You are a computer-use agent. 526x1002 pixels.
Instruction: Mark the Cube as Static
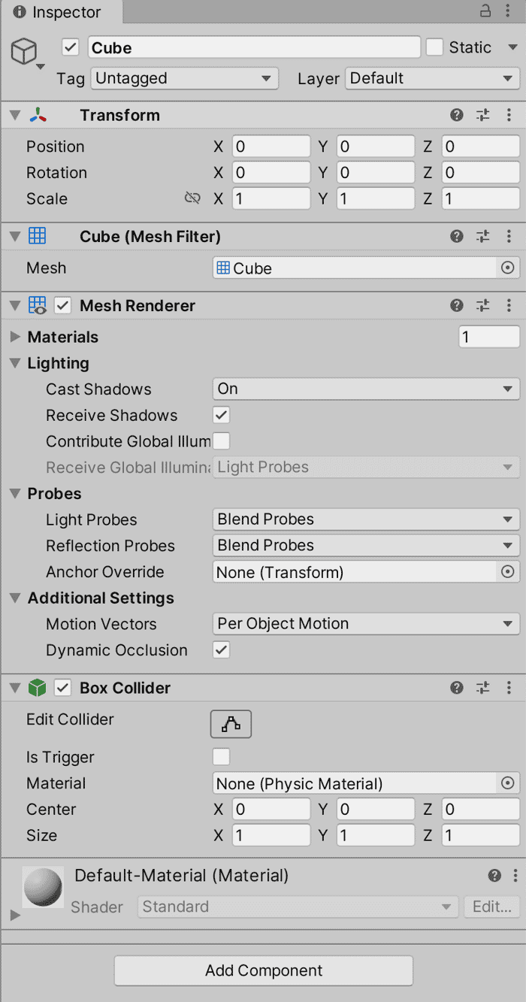[434, 47]
